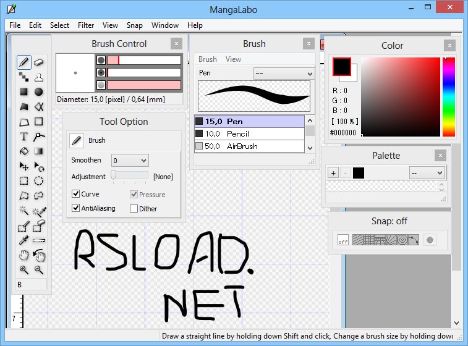
Task: Select the Magic Wand tool
Action: coord(24,211)
